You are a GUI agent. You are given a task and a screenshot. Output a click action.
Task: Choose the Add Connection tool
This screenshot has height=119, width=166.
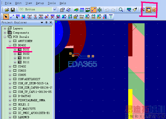pyautogui.click(x=12, y=17)
